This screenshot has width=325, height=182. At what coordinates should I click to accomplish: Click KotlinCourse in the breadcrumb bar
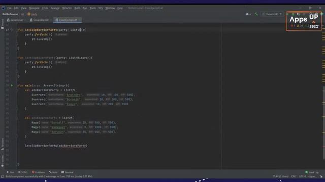[x=10, y=14]
